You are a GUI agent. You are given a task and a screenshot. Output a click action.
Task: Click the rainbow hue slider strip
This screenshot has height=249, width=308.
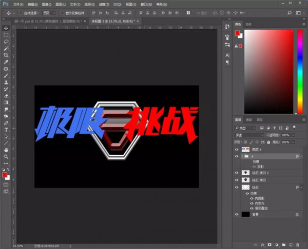300,72
